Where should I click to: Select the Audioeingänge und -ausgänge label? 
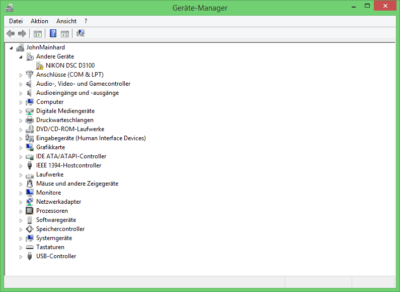77,93
